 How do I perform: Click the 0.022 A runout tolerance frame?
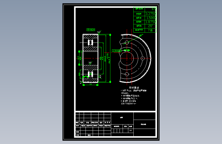click(91, 30)
